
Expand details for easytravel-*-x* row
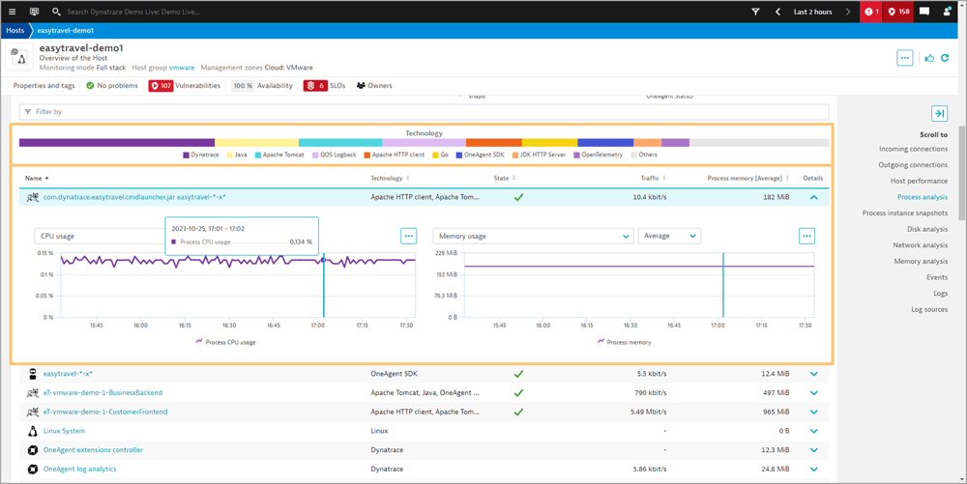pos(813,374)
